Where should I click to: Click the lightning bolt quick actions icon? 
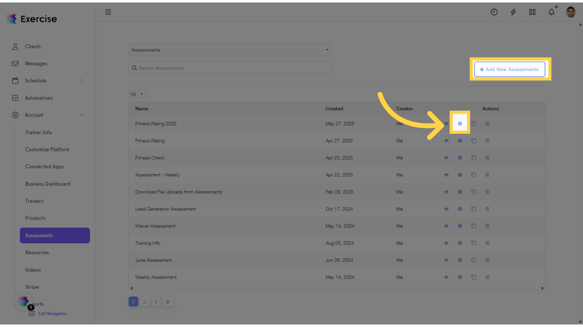513,12
